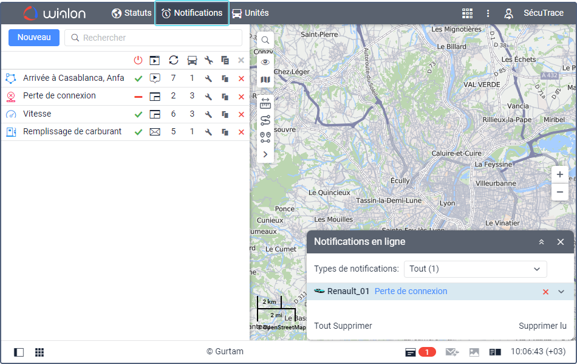Copy the Vitesse notification
The image size is (577, 364).
(225, 114)
